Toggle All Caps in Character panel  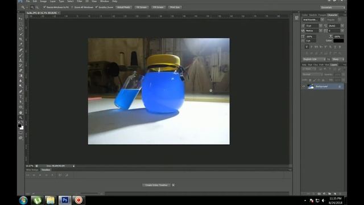(316, 47)
